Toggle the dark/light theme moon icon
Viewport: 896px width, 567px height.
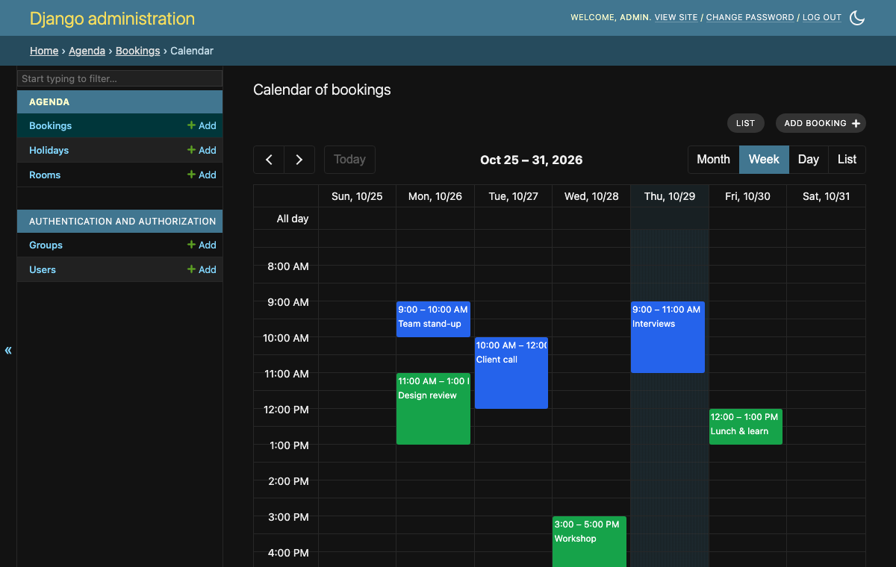(x=857, y=18)
